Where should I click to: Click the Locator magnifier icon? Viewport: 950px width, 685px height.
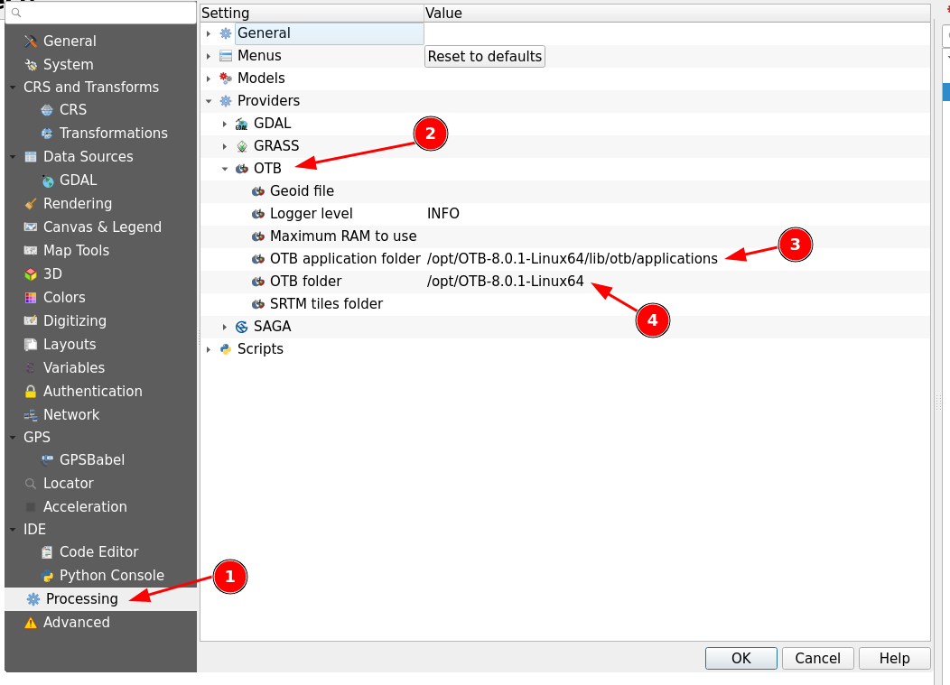(x=31, y=484)
